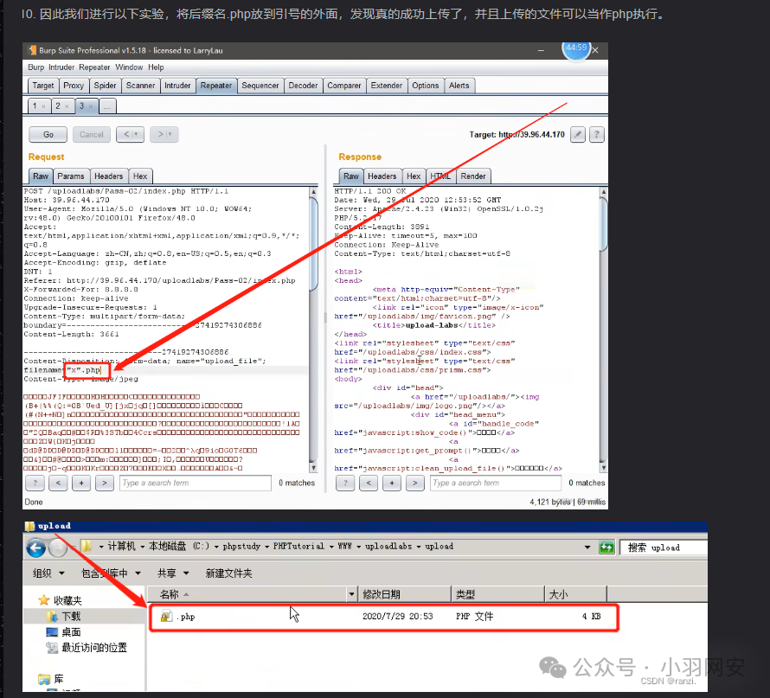Screen dimensions: 770x698
Task: Switch to the Scanner tab
Action: click(x=140, y=86)
